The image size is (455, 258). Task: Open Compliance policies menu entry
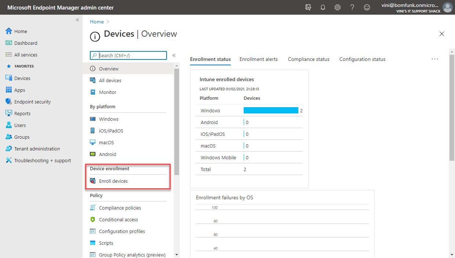pyautogui.click(x=128, y=208)
